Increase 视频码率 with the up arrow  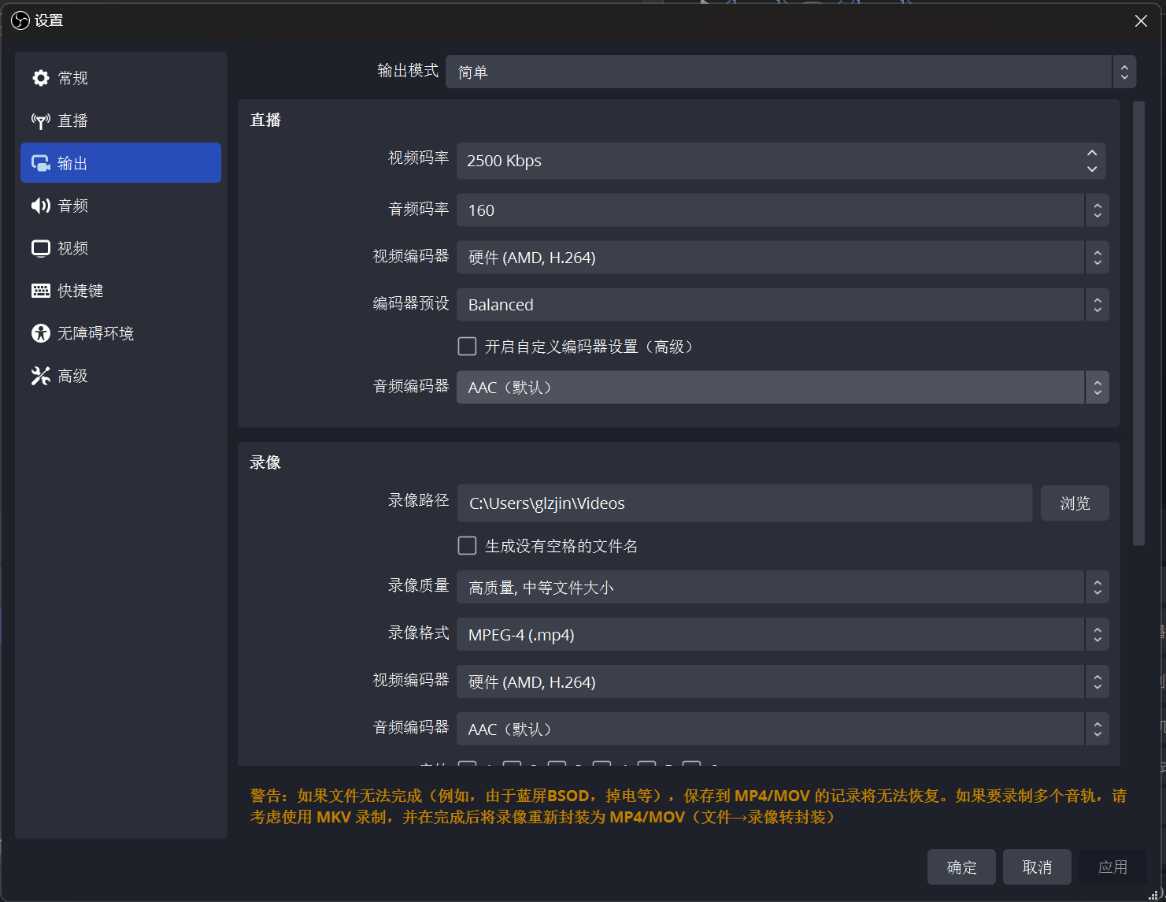coord(1092,153)
